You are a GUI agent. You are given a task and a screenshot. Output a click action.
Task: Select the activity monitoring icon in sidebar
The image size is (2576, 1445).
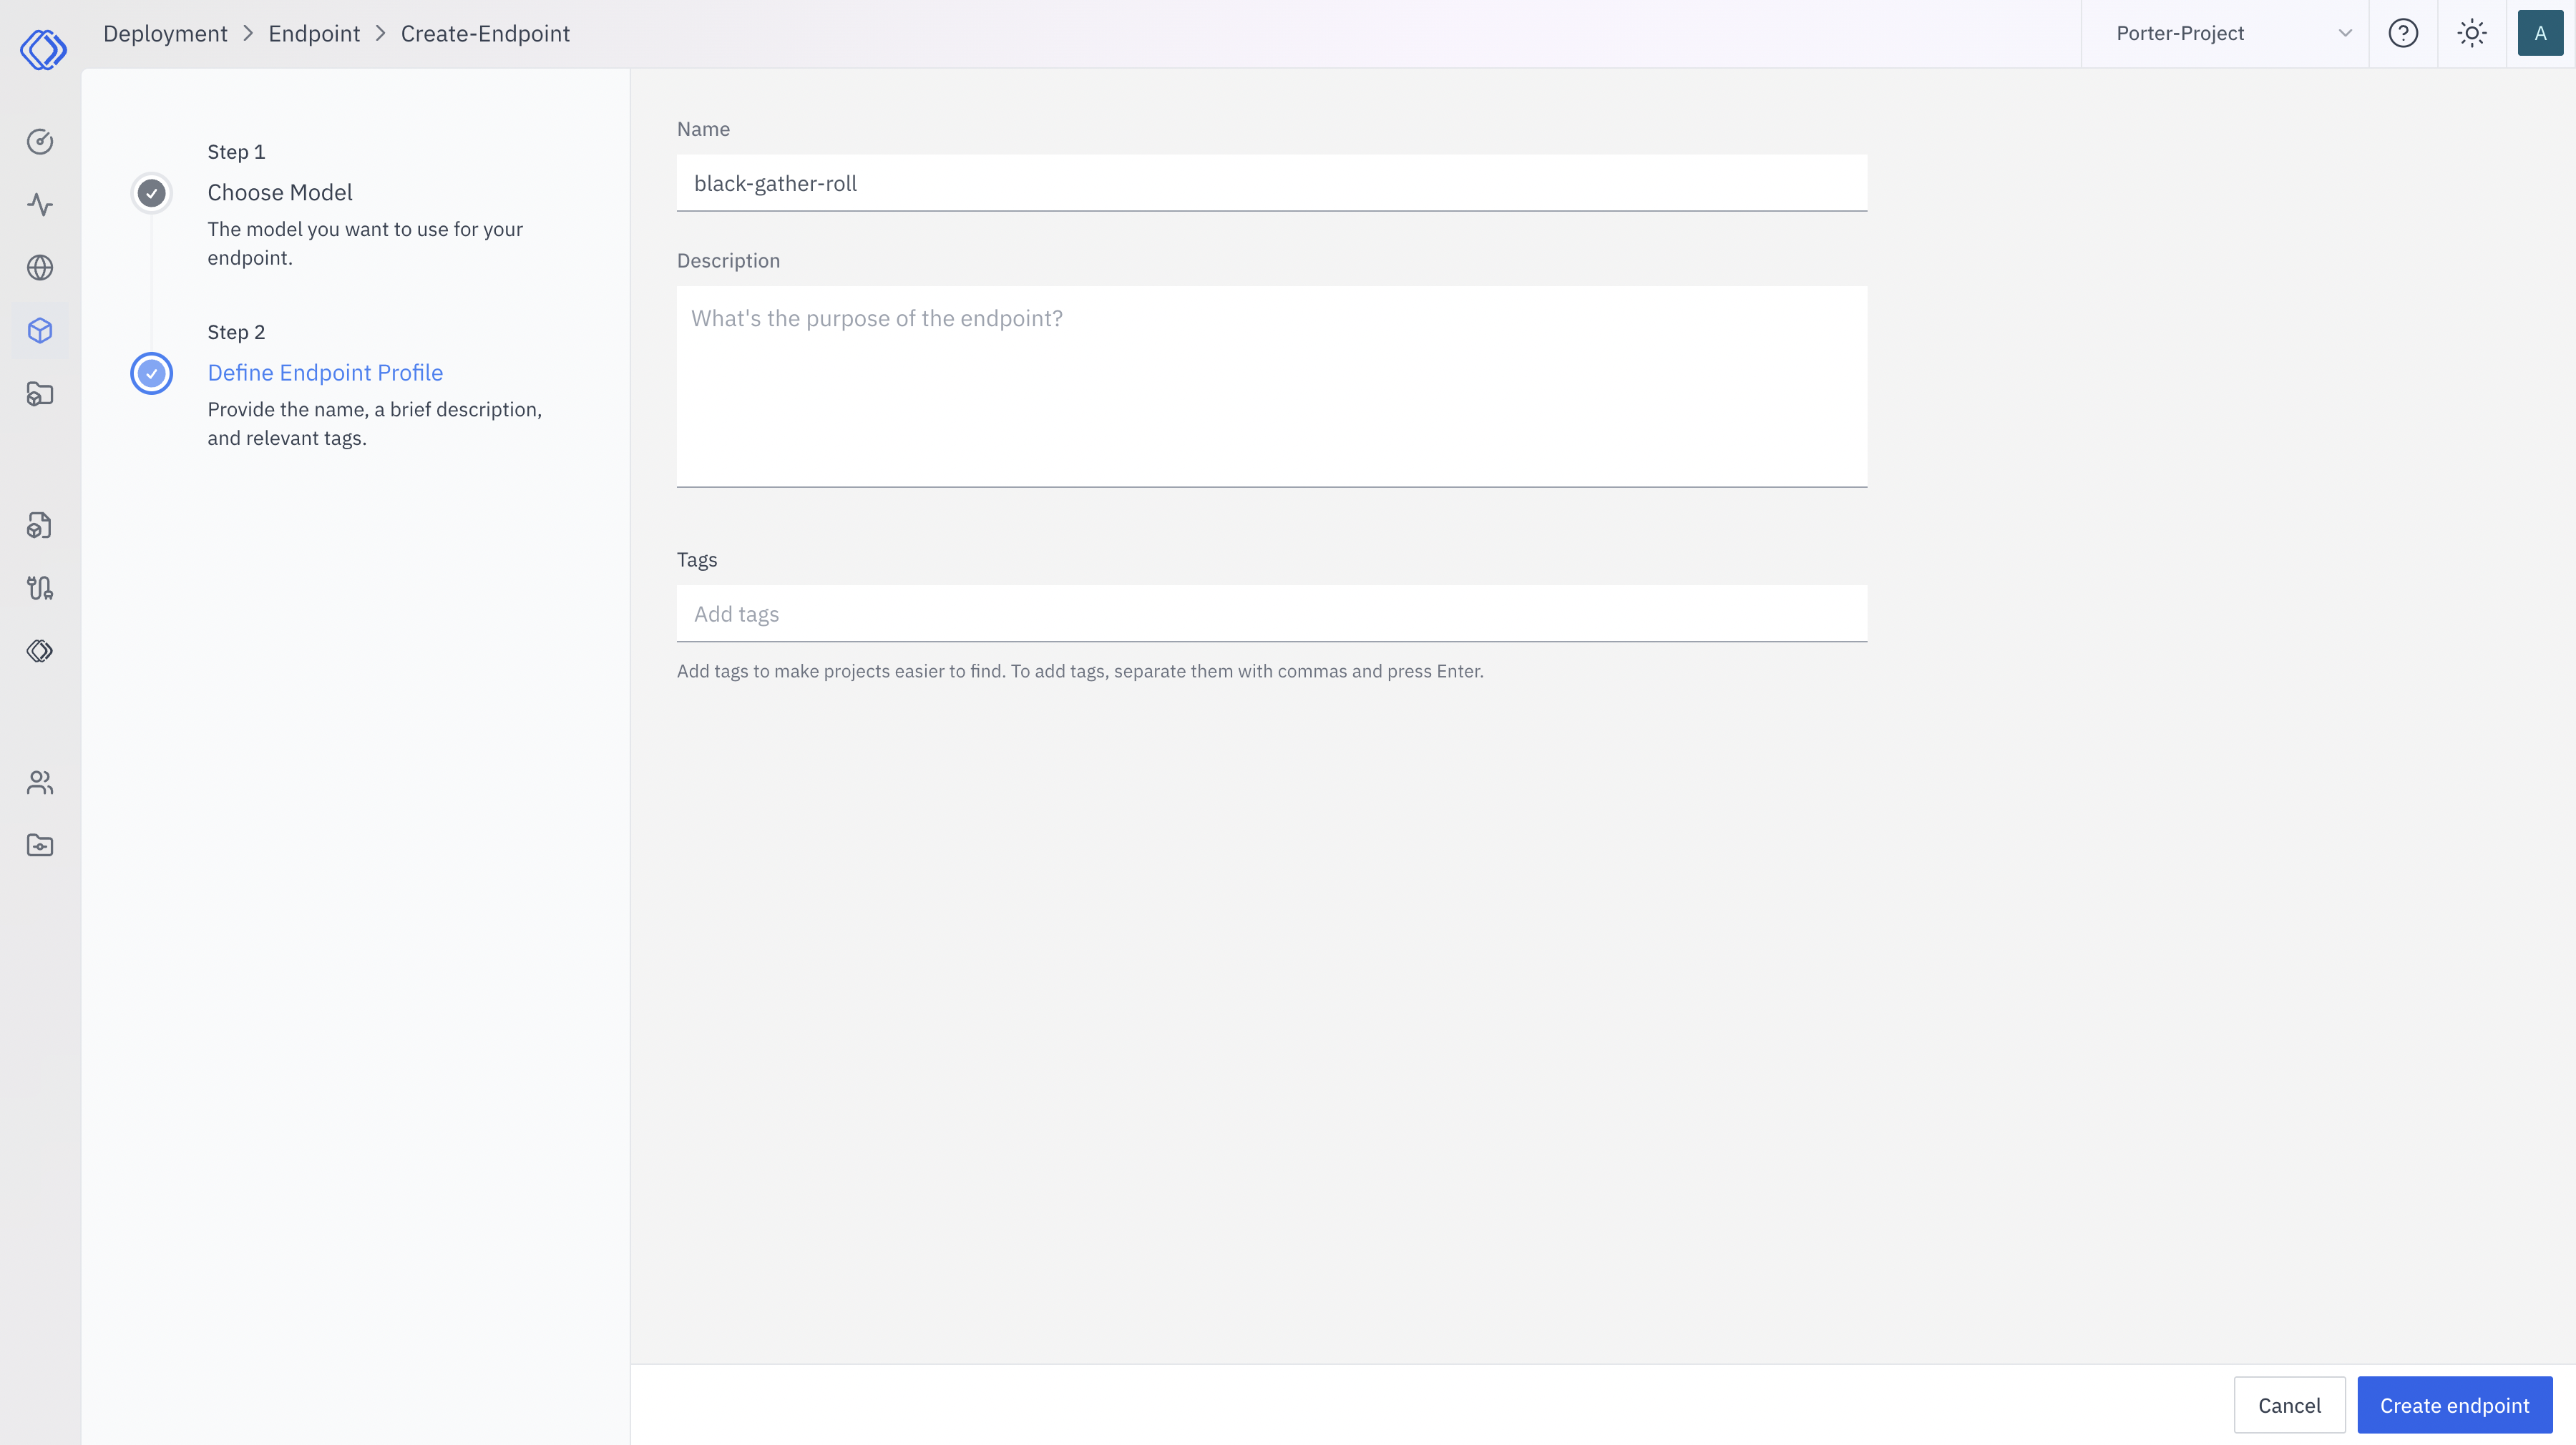40,204
